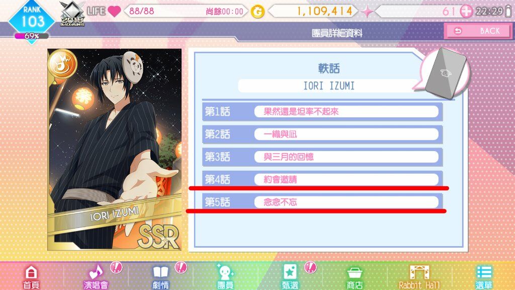Select 第2話 一織與凪

[x=322, y=134]
